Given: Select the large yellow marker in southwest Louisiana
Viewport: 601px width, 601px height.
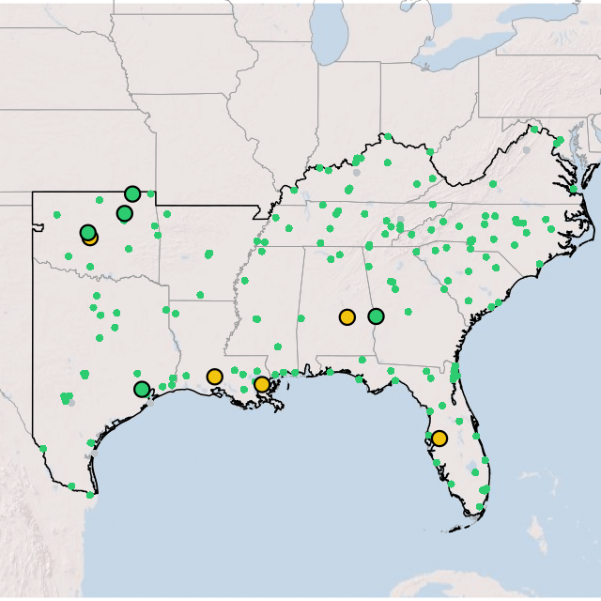Looking at the screenshot, I should coord(215,377).
